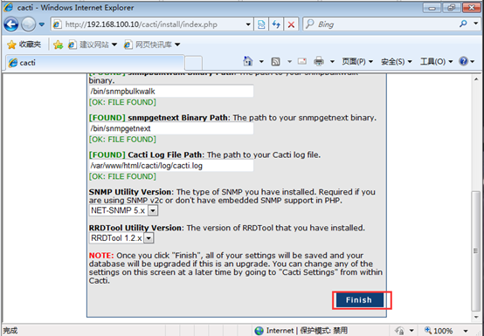Open the 工具(O) tools menu
Image resolution: width=484 pixels, height=336 pixels.
click(x=436, y=62)
